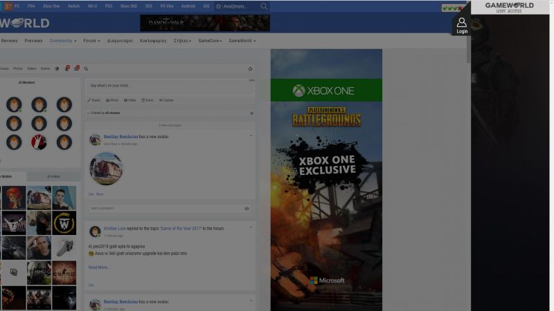Image resolution: width=554 pixels, height=311 pixels.
Task: Go to the Android platform link
Action: pos(188,6)
